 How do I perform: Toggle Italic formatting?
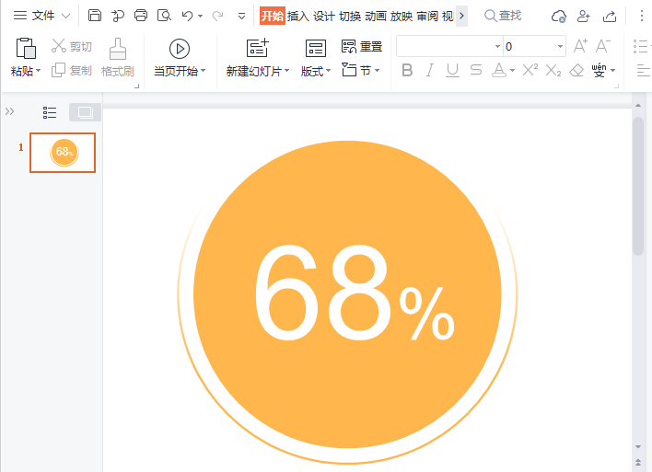tap(429, 70)
